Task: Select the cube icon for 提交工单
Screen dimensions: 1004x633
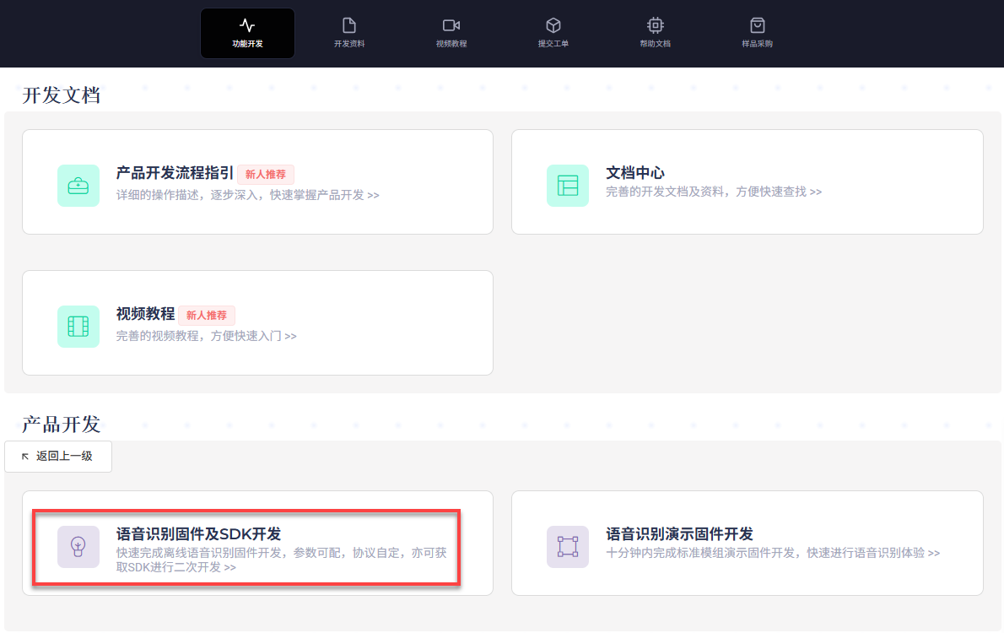Action: pyautogui.click(x=553, y=25)
